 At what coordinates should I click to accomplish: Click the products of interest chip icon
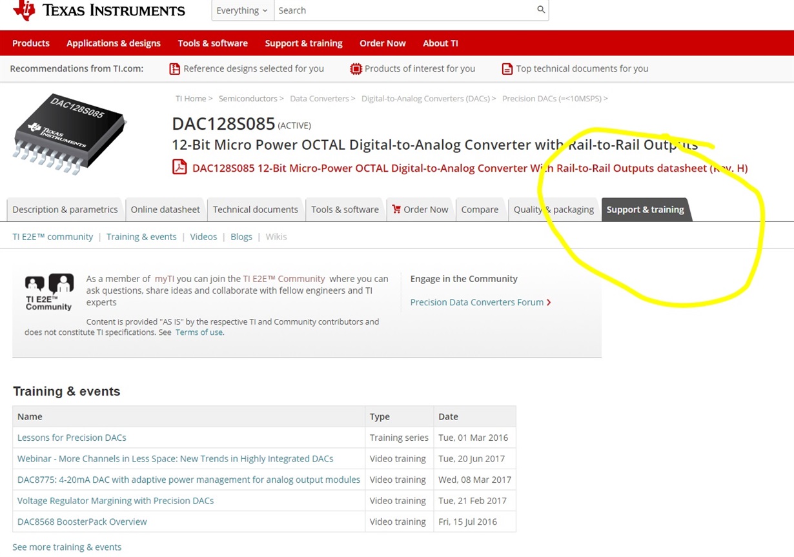click(356, 68)
